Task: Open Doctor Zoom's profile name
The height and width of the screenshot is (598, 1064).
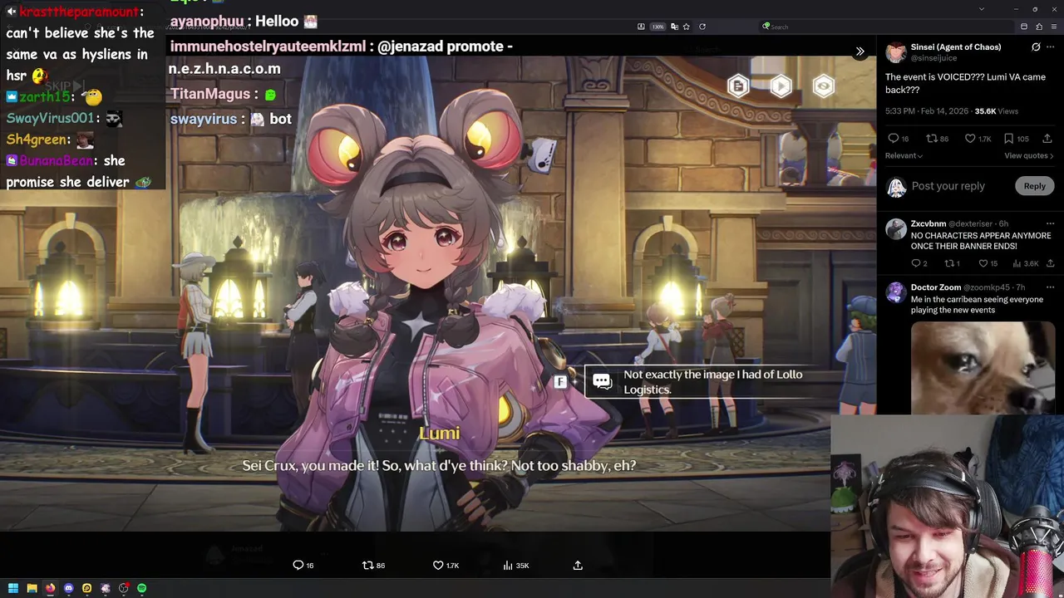Action: pyautogui.click(x=936, y=287)
